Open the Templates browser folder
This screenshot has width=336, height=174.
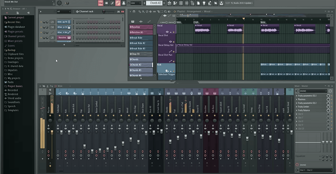click(x=12, y=110)
